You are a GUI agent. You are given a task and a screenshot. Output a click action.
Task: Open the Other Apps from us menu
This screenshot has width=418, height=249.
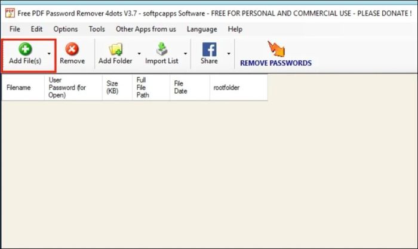pyautogui.click(x=146, y=29)
